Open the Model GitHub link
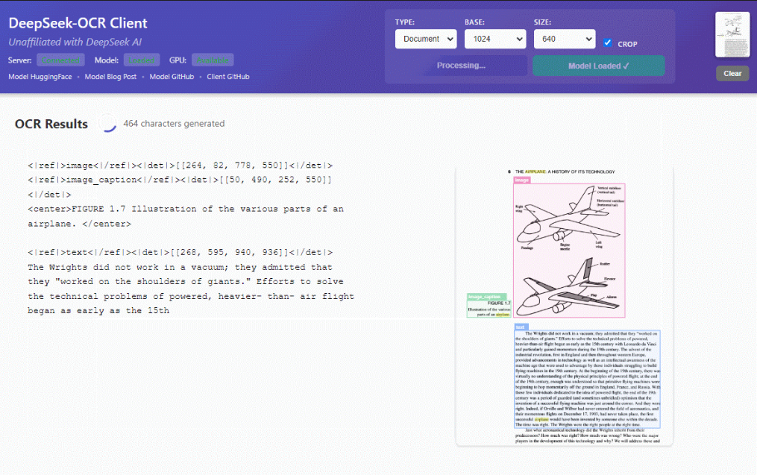Screen dimensions: 757x475 click(x=172, y=77)
